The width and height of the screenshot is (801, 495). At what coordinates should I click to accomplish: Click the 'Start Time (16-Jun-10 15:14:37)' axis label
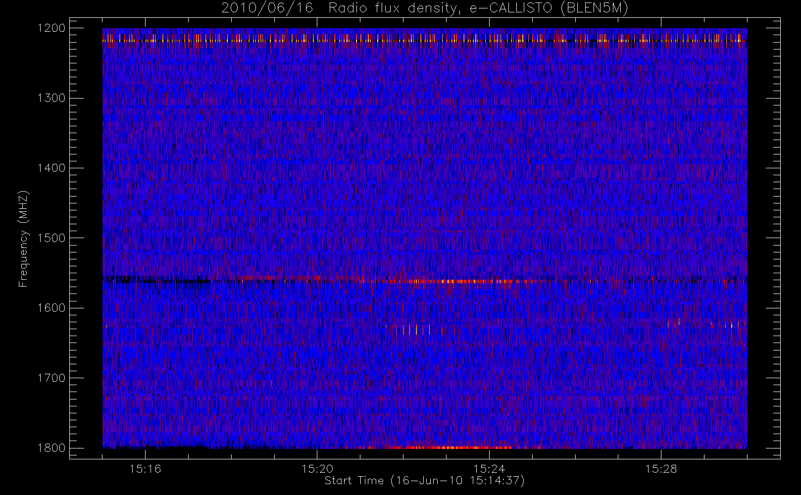click(424, 481)
